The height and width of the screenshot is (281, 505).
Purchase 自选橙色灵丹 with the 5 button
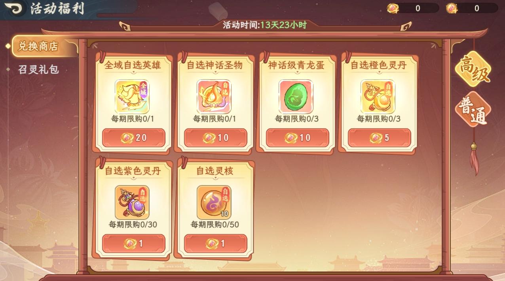380,138
